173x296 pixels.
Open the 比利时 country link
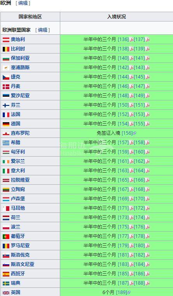(x=18, y=49)
